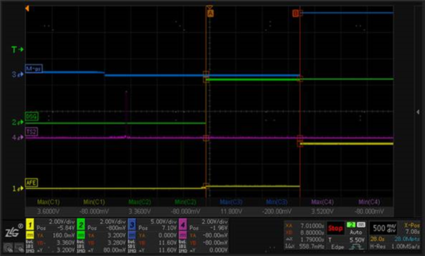Click the orange trigger position arrow

click(27, 9)
